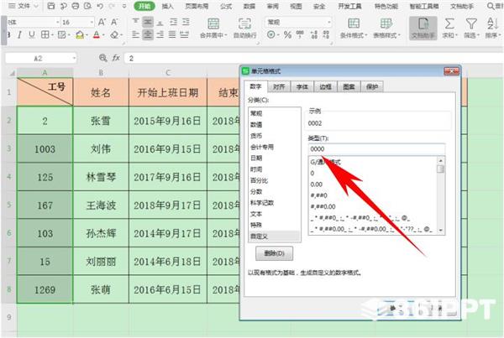The width and height of the screenshot is (504, 338).
Task: Click the Document Assistant icon
Action: click(x=423, y=28)
